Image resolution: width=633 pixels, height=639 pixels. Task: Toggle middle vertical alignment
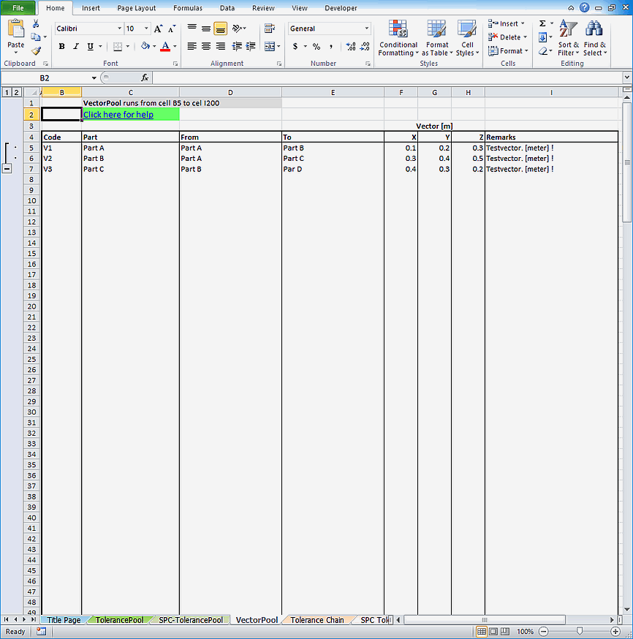[x=206, y=28]
